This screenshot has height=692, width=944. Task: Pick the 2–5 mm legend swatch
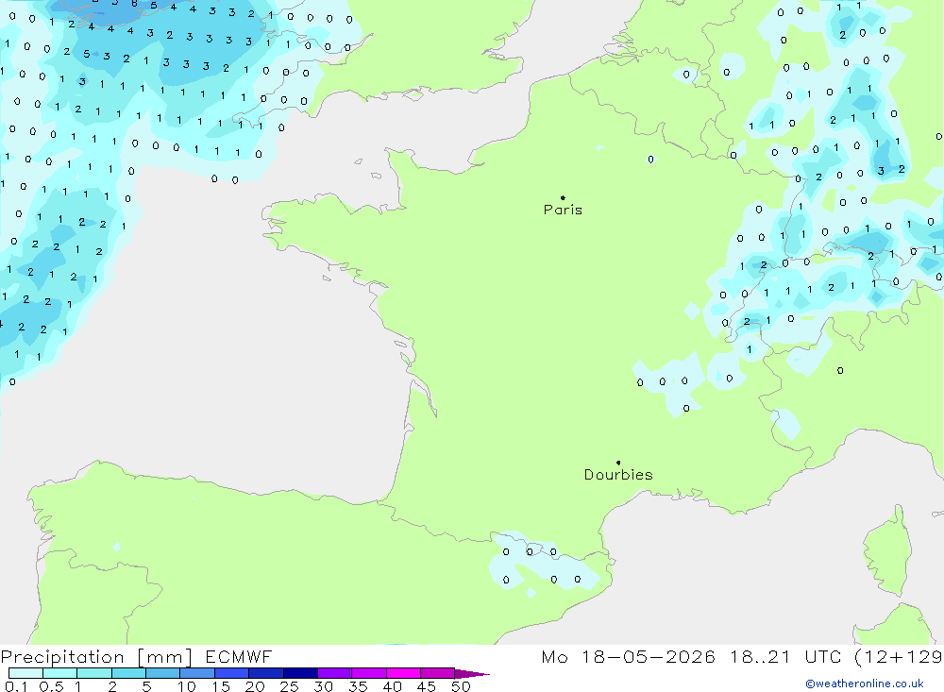point(128,673)
